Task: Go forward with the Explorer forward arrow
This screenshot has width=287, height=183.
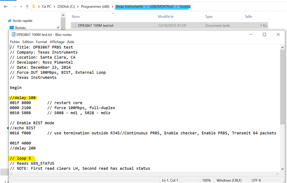Action: tap(14, 7)
